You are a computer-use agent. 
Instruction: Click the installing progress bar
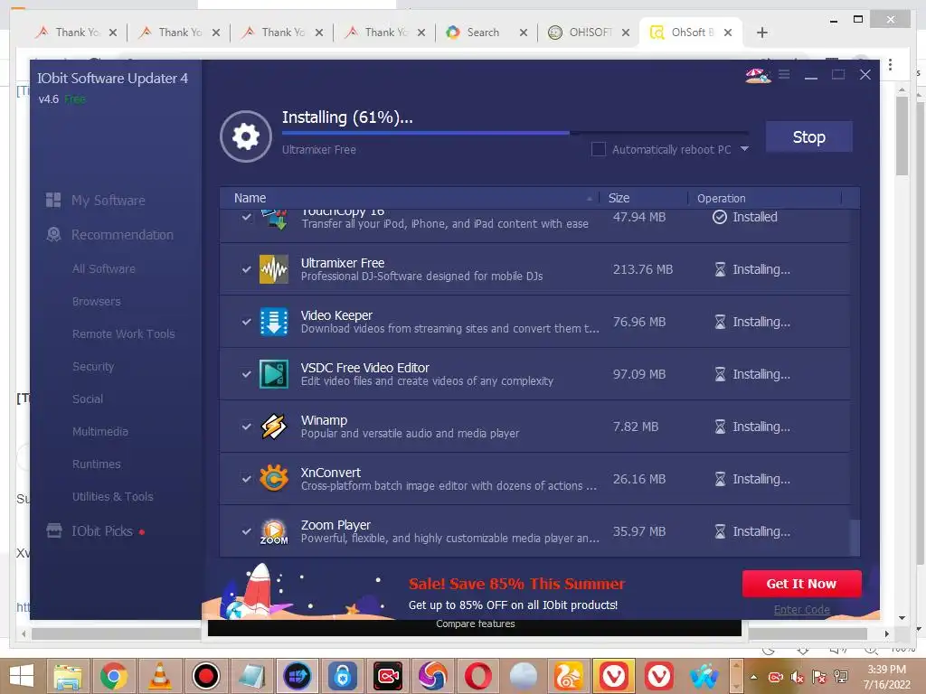(515, 133)
